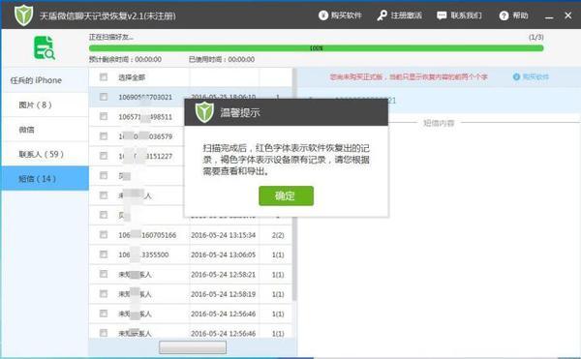Click number 106...160705166 in list
The height and width of the screenshot is (359, 581).
click(x=147, y=235)
